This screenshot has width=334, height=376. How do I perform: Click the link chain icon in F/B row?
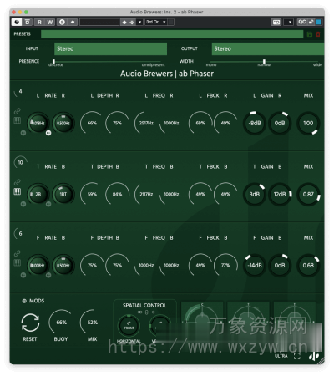pos(18,253)
